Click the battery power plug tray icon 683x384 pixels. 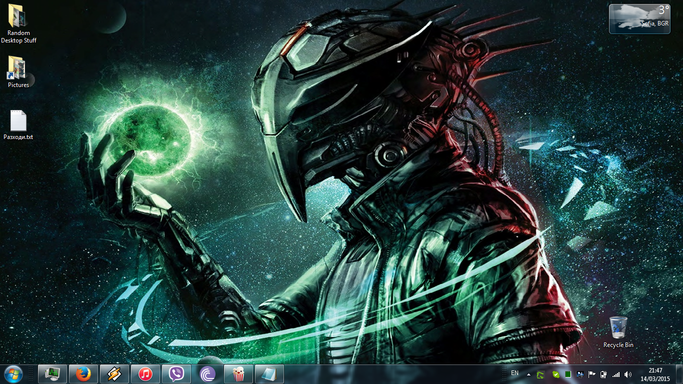tap(603, 374)
